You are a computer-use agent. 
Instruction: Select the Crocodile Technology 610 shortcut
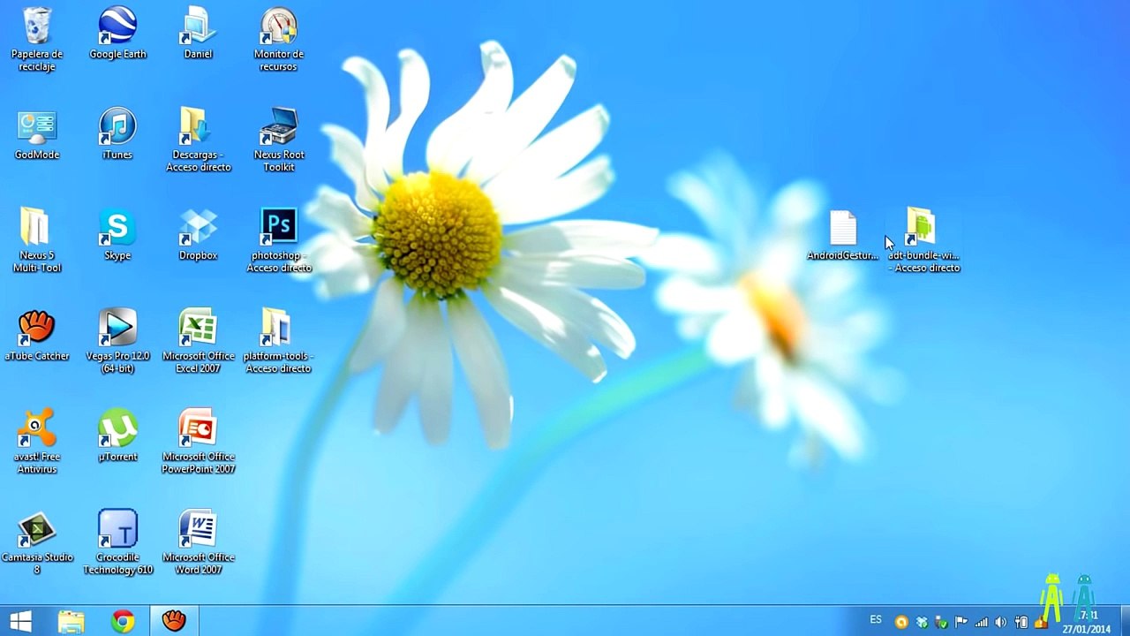click(117, 542)
